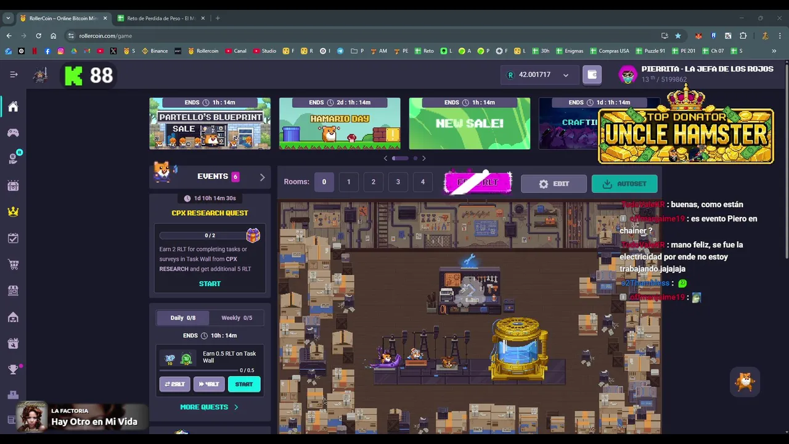Screen dimensions: 789x444
Task: Close the RollerCoin browser tab
Action: coord(104,18)
